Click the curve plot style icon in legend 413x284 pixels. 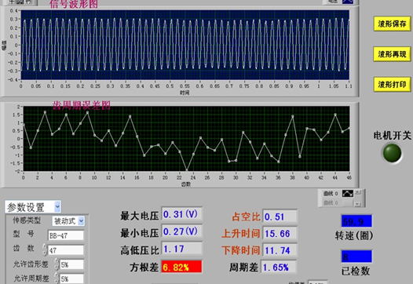coord(347,194)
